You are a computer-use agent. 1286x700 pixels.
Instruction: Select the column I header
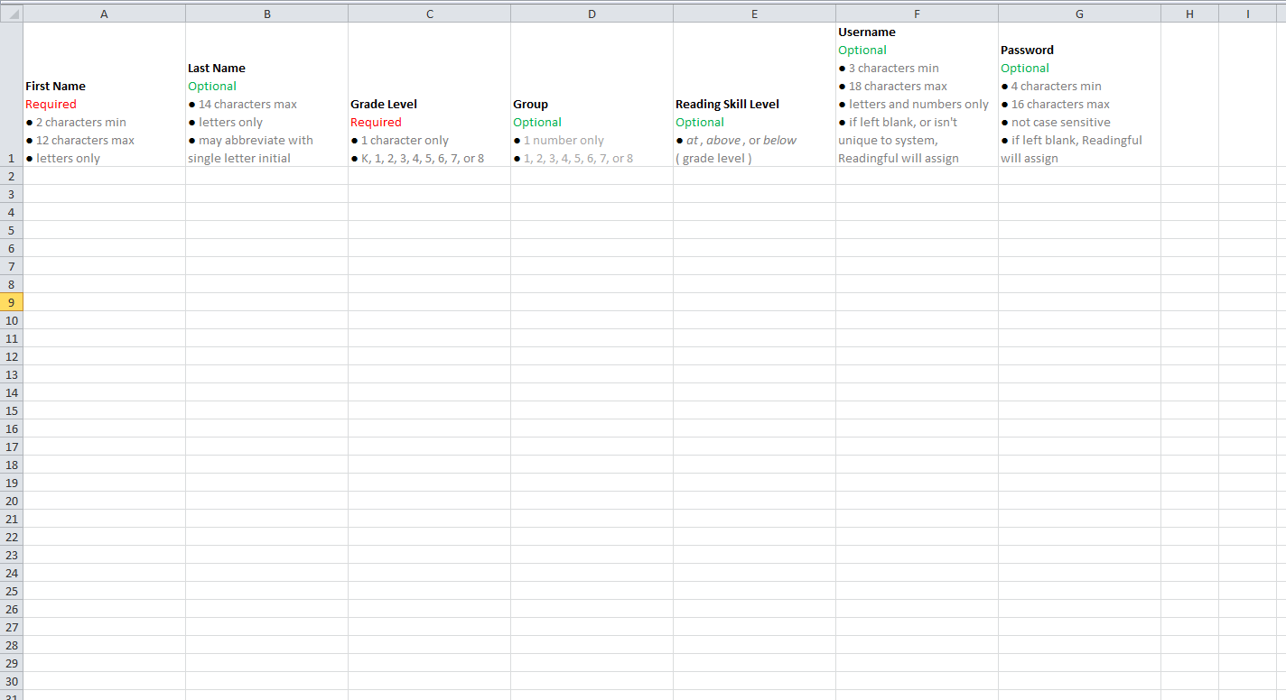coord(1247,14)
